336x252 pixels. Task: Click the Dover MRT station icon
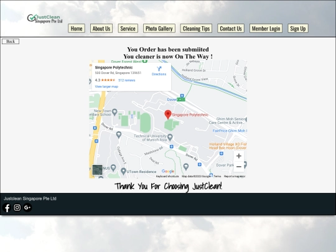pyautogui.click(x=182, y=96)
